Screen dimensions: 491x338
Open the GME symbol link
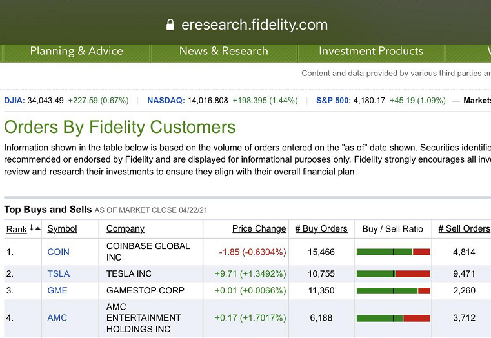click(57, 290)
